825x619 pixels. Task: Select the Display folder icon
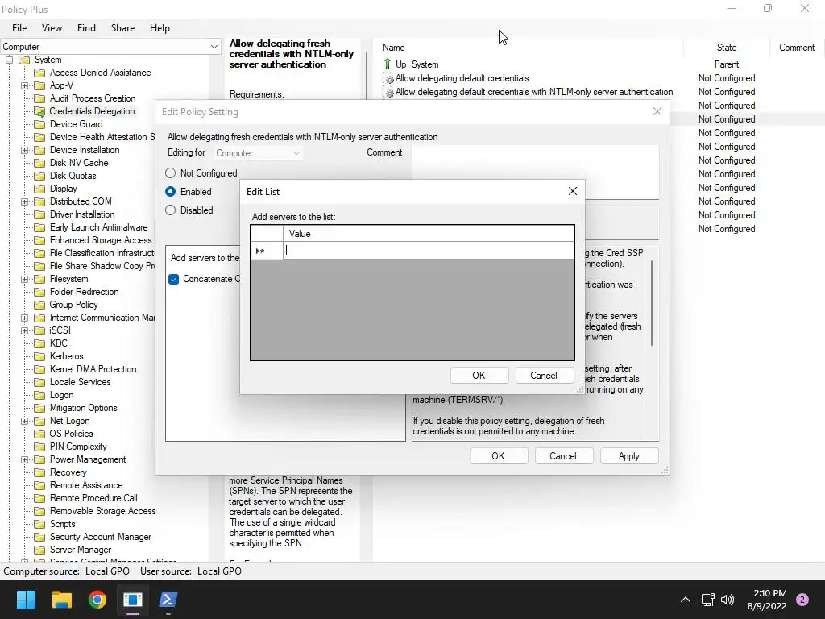coord(39,189)
